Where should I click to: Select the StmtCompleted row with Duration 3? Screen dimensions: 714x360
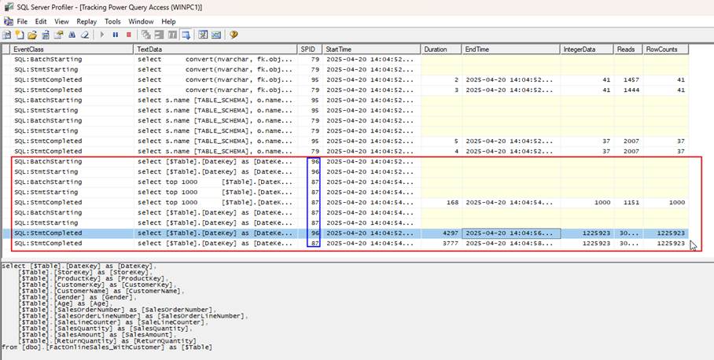click(x=345, y=90)
